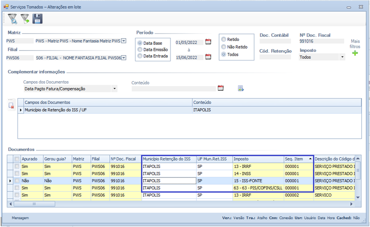
Task: Open calendar for start date 01/05/2022
Action: (208, 42)
